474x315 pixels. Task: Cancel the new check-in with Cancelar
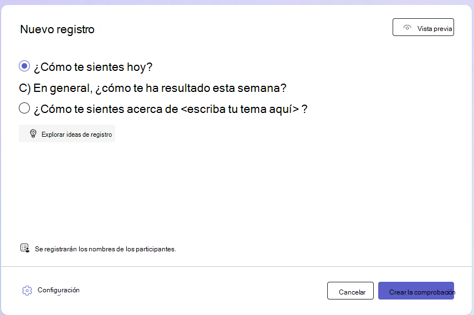351,291
